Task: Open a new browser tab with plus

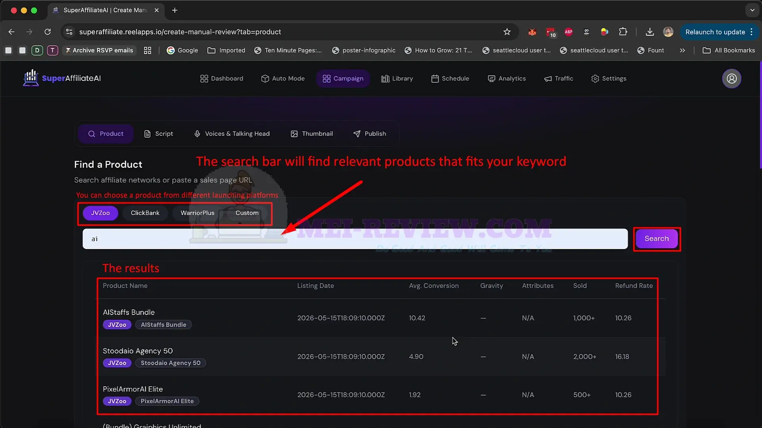Action: pos(175,10)
